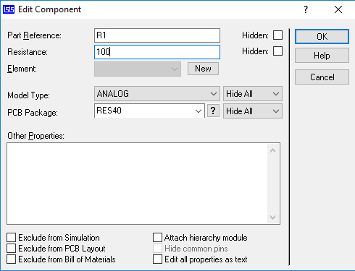355x271 pixels.
Task: Enable Exclude from Bill of Materials
Action: pos(12,259)
